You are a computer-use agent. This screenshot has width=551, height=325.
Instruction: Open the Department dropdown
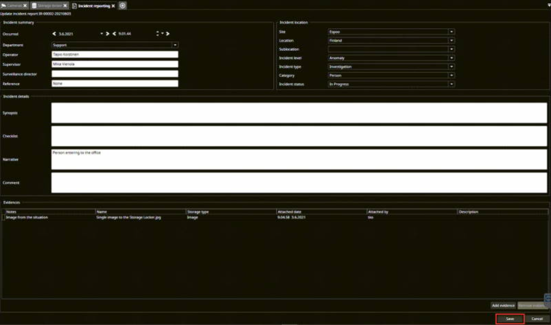175,45
